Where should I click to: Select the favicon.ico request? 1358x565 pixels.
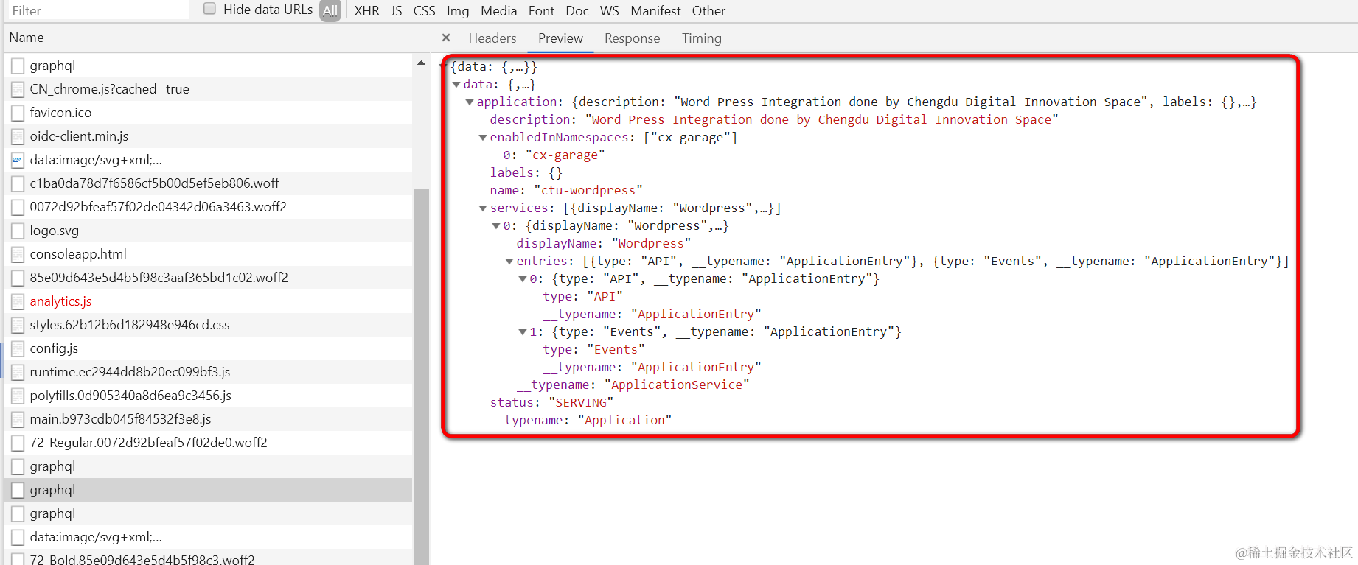point(209,113)
